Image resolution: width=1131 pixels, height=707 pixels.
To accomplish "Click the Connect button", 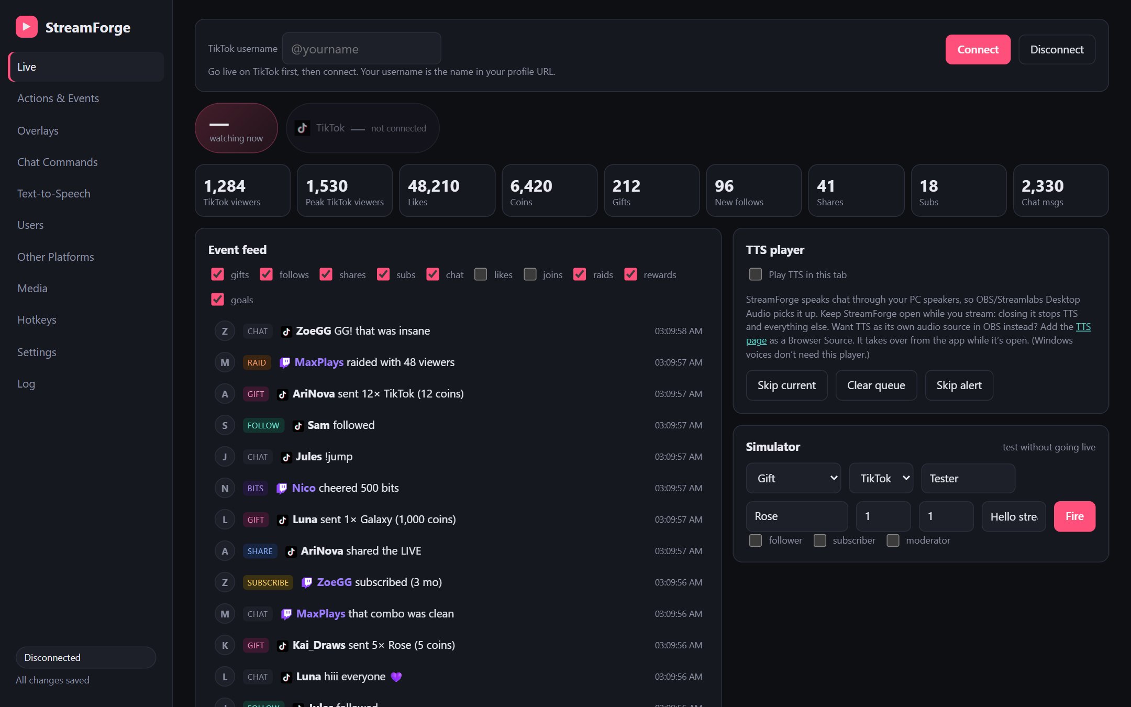I will pyautogui.click(x=978, y=49).
